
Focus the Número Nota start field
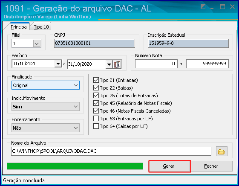coord(156,64)
